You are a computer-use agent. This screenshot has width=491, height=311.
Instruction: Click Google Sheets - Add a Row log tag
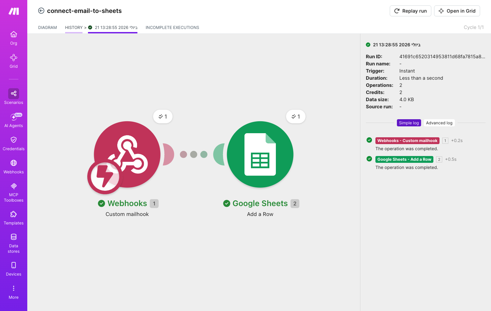point(404,159)
